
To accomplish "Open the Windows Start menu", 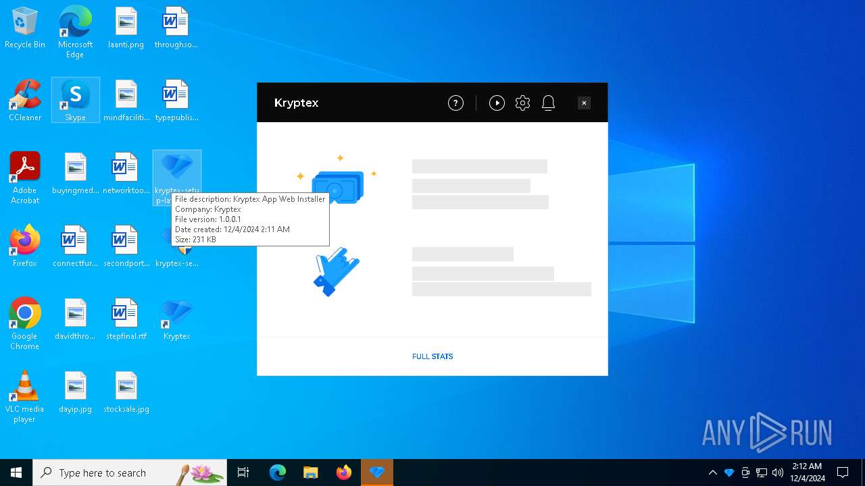I will coord(16,473).
